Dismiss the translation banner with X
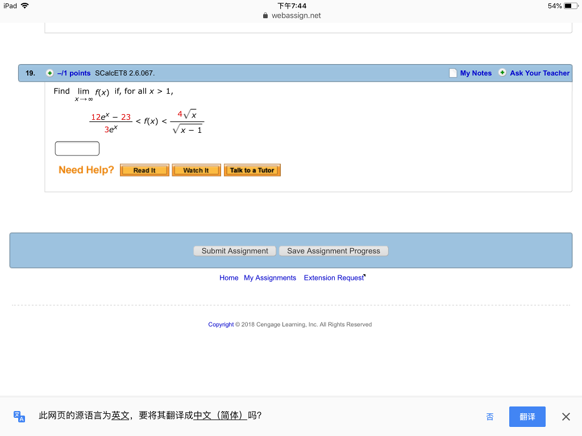The height and width of the screenshot is (436, 582). point(566,417)
